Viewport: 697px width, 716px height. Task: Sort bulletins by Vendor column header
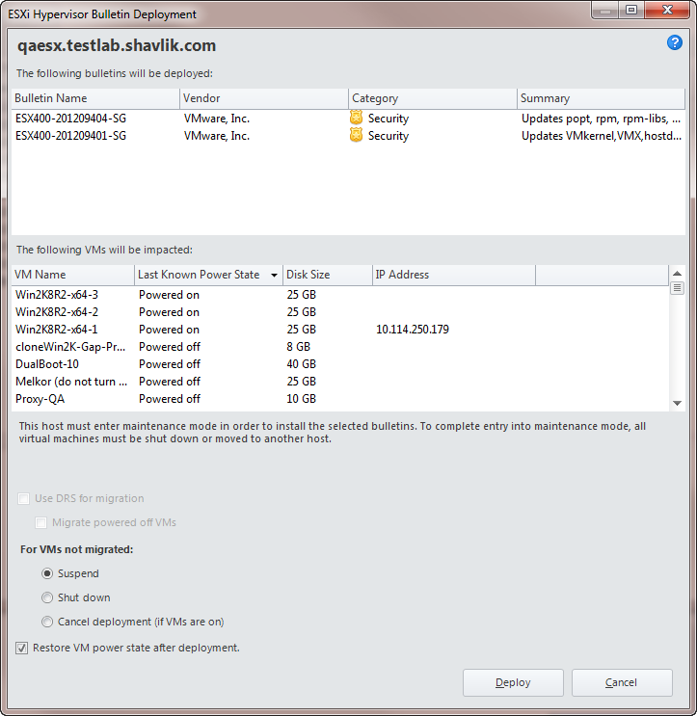tap(264, 98)
